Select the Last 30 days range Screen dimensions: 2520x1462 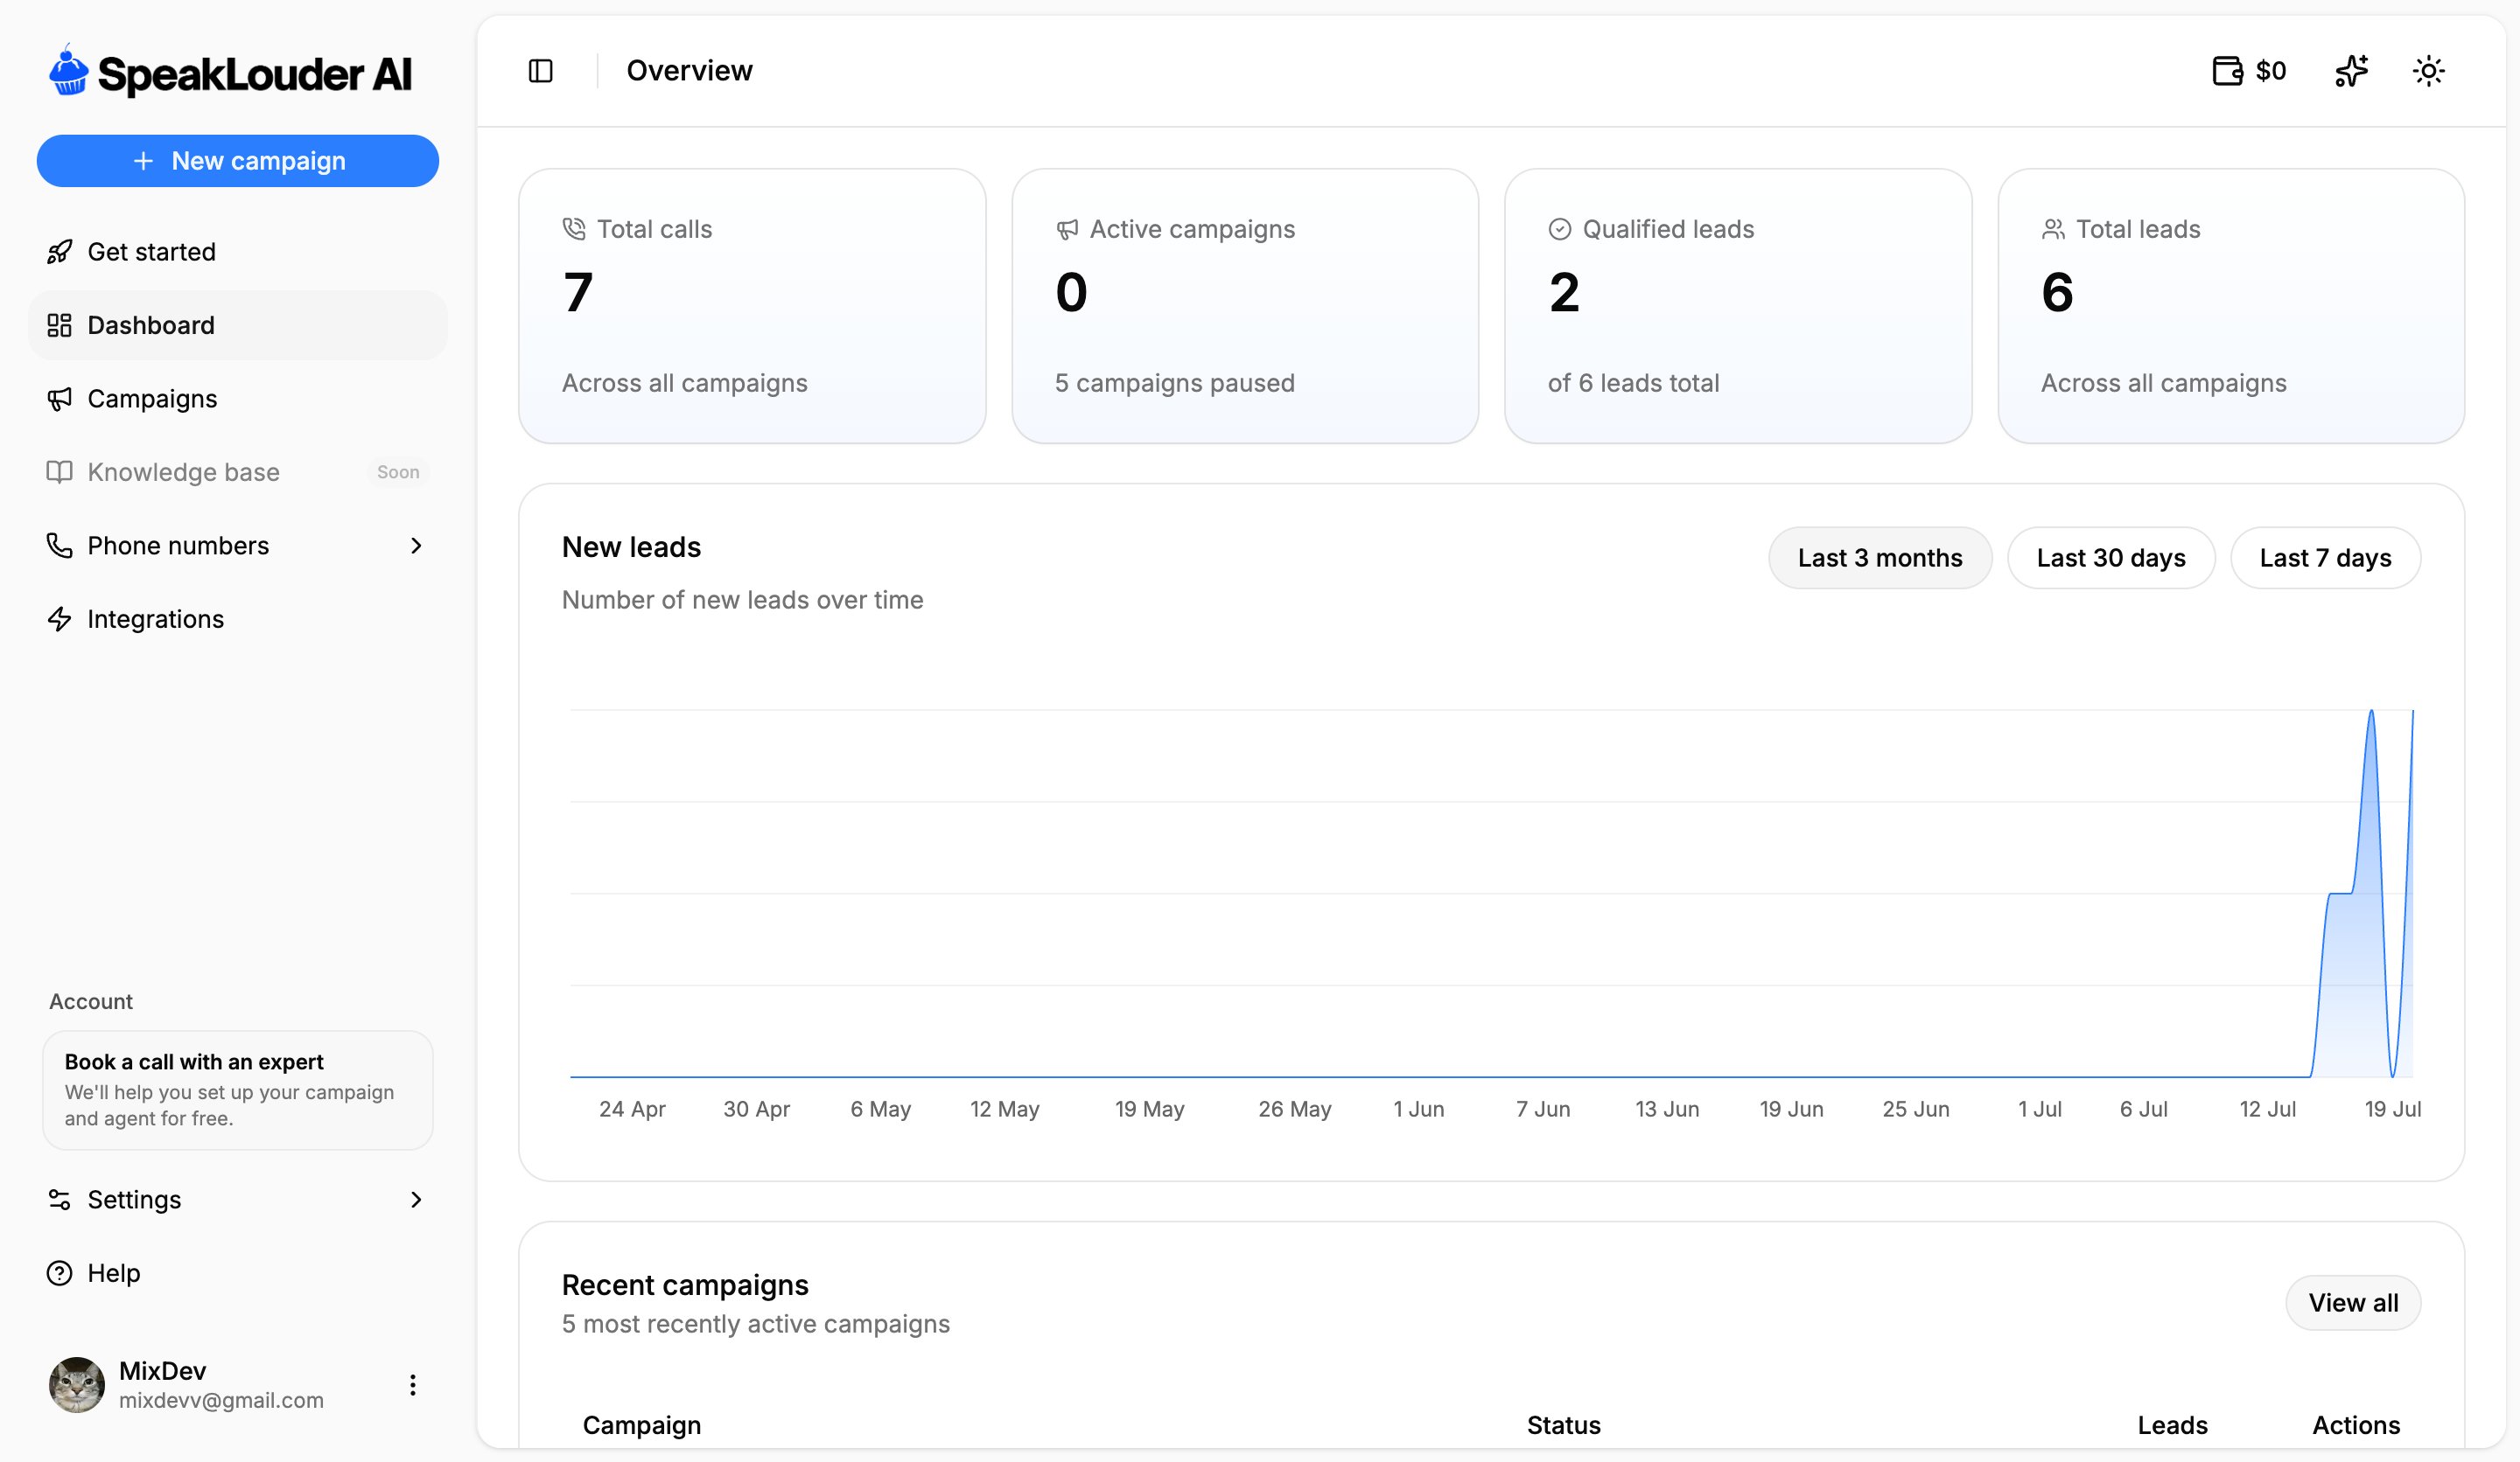click(2111, 558)
